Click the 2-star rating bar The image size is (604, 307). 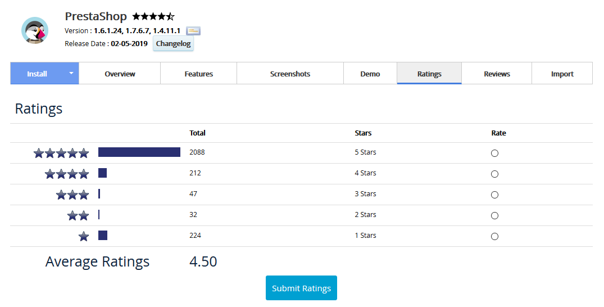[x=99, y=214]
